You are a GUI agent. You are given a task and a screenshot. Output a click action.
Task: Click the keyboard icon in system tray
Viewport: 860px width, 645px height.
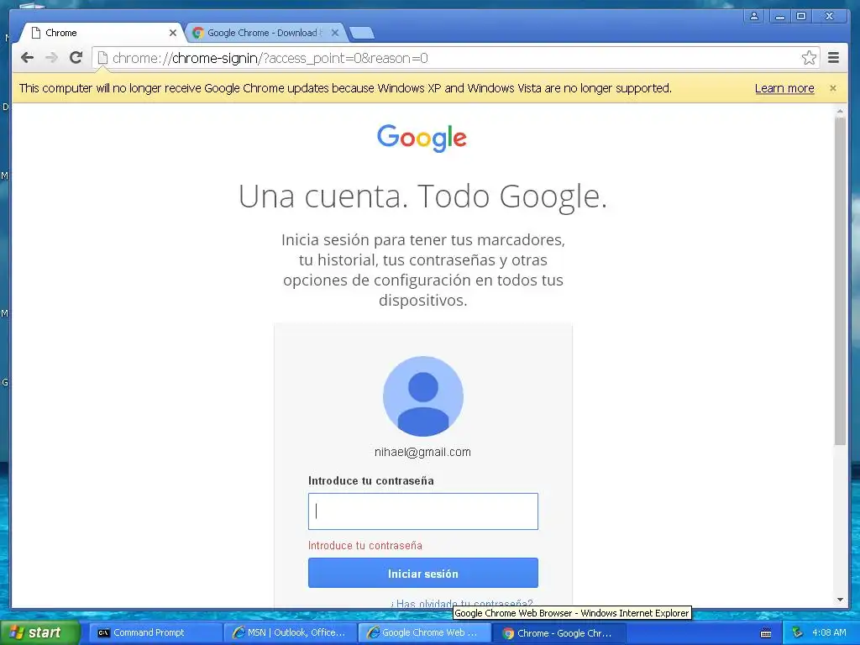pyautogui.click(x=766, y=633)
